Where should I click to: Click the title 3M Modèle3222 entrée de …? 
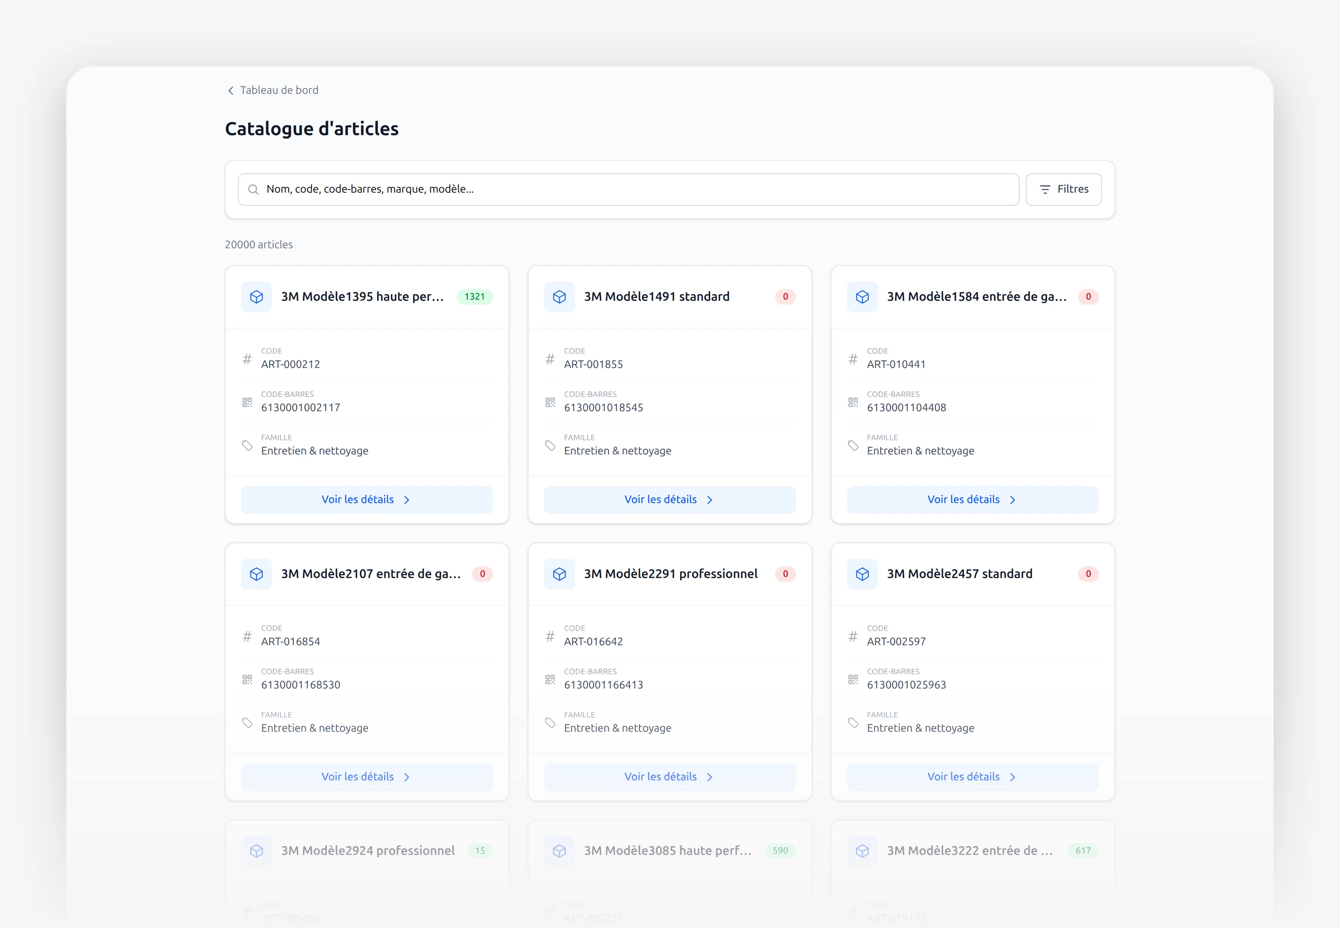[969, 851]
